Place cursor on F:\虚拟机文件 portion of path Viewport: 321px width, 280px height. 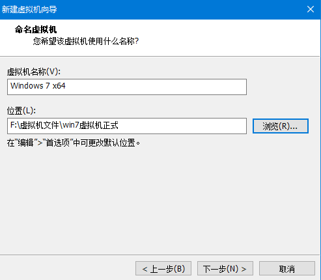point(35,125)
